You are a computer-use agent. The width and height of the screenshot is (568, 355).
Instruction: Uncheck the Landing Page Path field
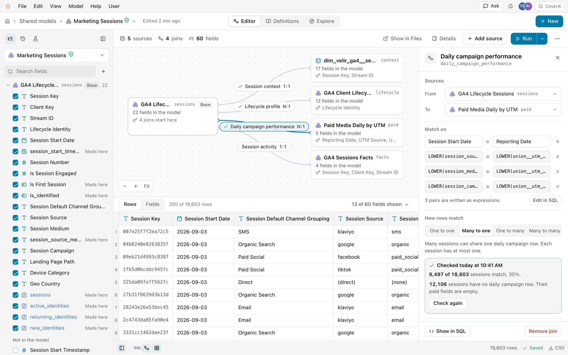(x=15, y=262)
